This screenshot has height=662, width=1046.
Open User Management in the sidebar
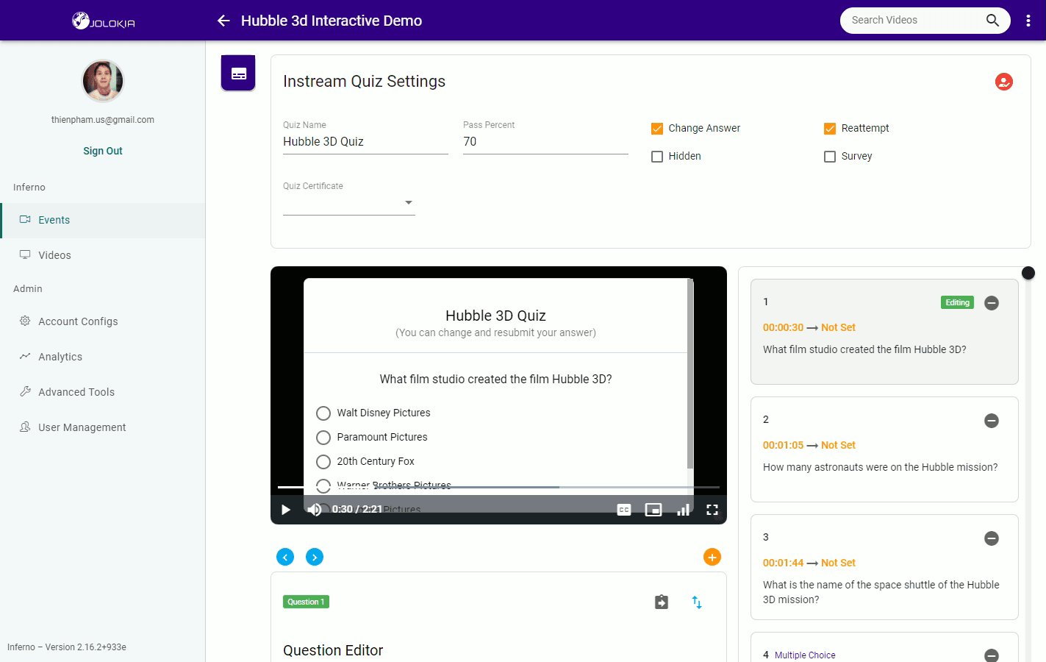click(103, 427)
